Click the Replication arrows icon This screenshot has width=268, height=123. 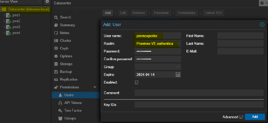56,80
